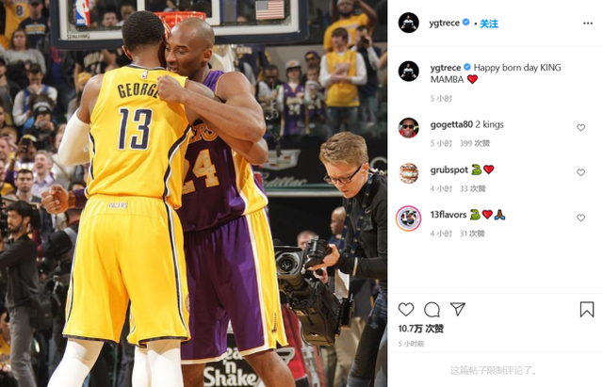Click ygtrece avatar beside caption
603x387 pixels.
[x=408, y=72]
